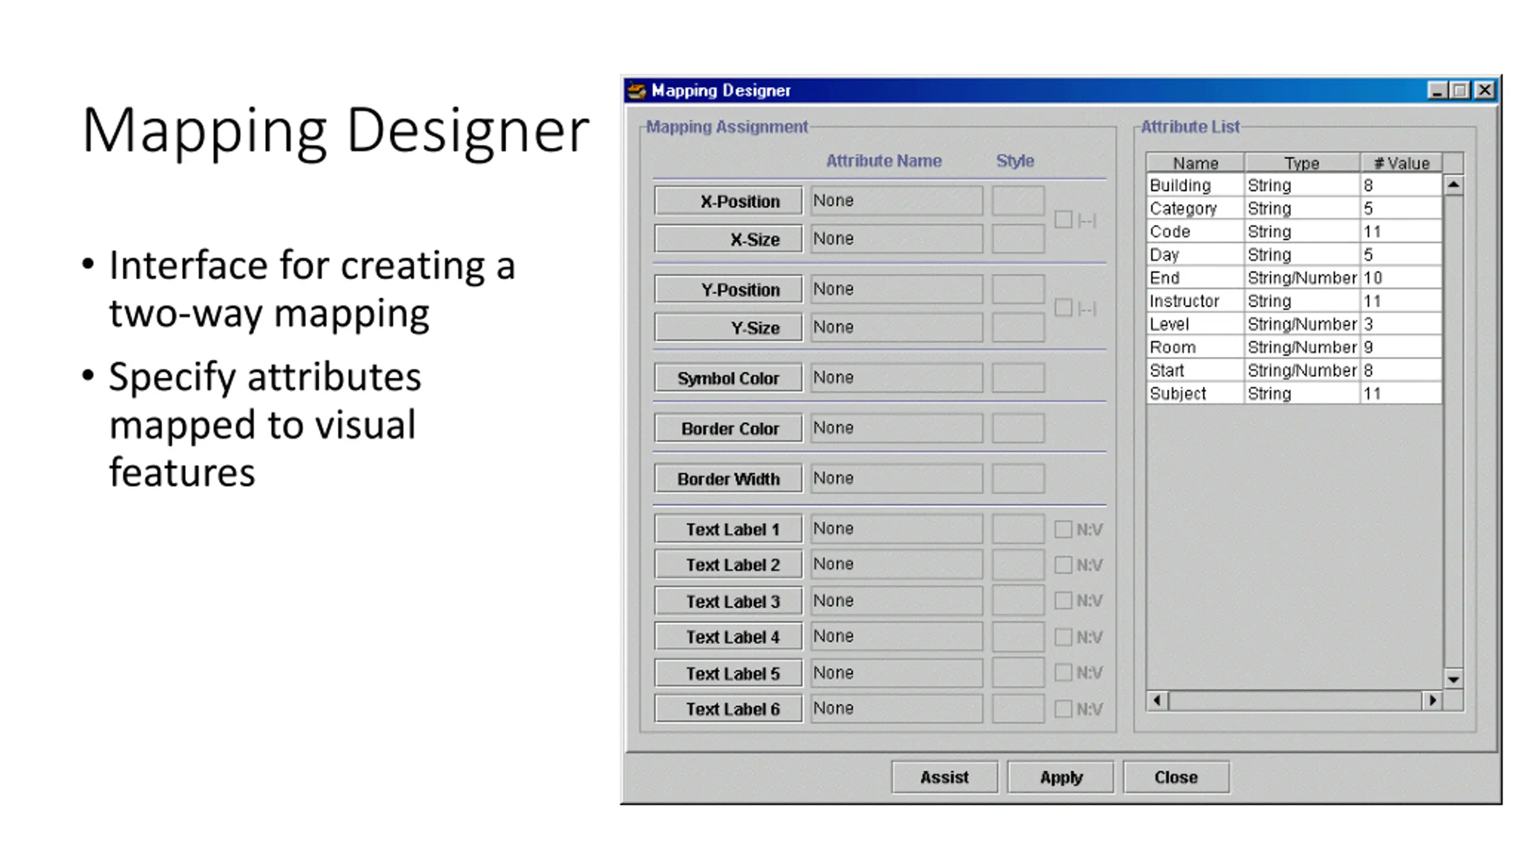Click the attribute list scroll left arrow
1519x854 pixels.
coord(1157,700)
